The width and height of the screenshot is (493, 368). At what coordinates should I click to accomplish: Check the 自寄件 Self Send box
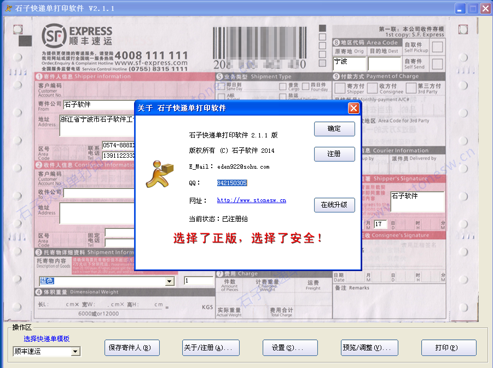tap(437, 64)
